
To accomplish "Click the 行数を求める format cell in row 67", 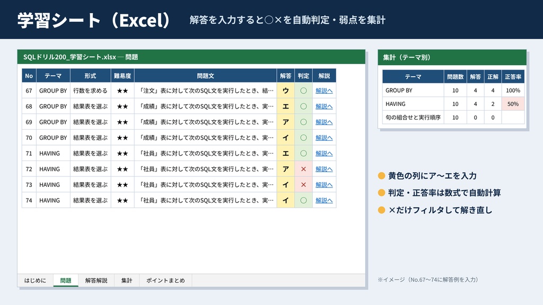I will click(x=90, y=91).
